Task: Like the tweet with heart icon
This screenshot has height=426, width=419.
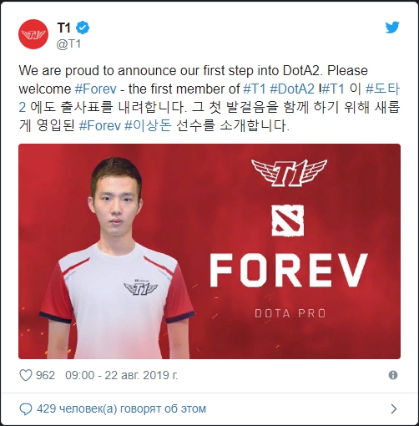Action: click(x=26, y=375)
